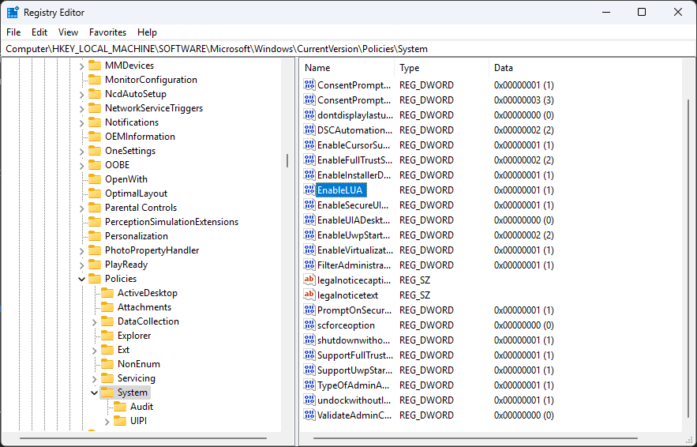The width and height of the screenshot is (697, 447).
Task: Click the Personalization folder icon
Action: pos(95,235)
